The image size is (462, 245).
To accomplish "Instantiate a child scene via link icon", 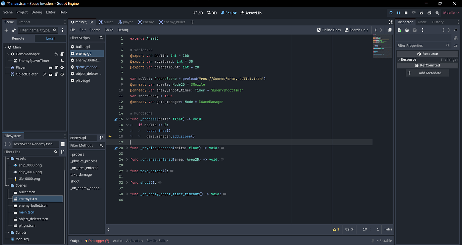I will point(14,30).
